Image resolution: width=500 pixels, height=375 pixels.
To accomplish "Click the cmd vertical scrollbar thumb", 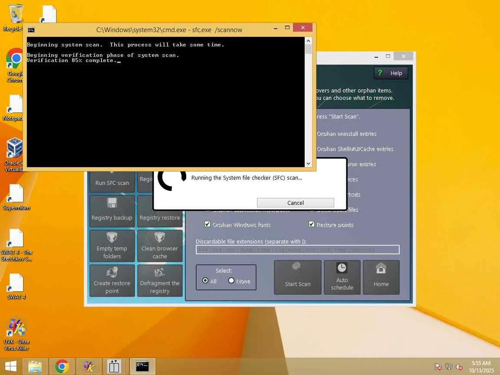I will pyautogui.click(x=308, y=49).
